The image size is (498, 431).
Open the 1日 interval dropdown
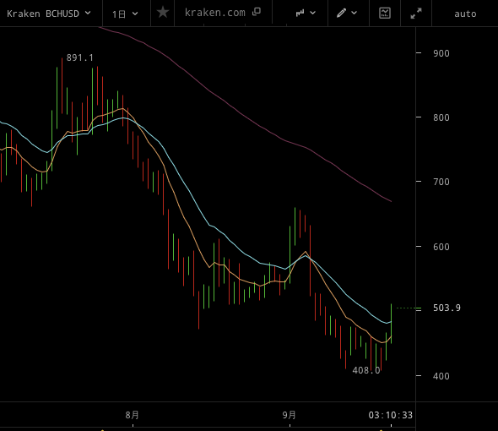(125, 14)
